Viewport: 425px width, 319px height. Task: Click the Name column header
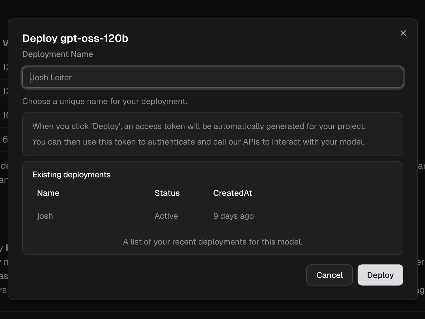48,193
